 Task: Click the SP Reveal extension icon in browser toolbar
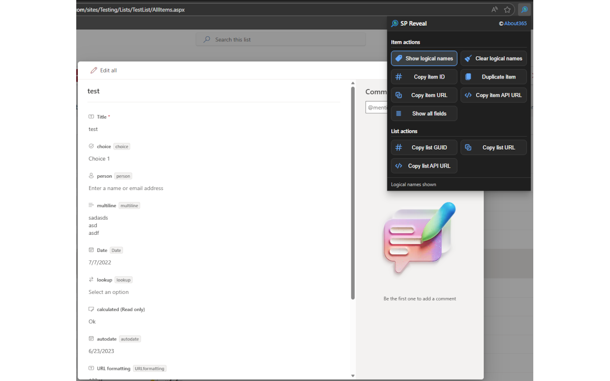tap(524, 10)
